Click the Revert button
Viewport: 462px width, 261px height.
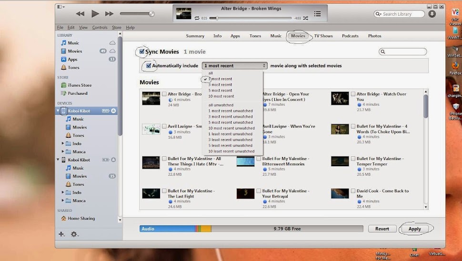[x=382, y=229]
